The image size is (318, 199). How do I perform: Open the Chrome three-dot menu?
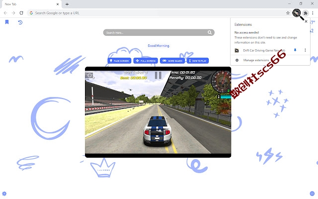(x=313, y=13)
